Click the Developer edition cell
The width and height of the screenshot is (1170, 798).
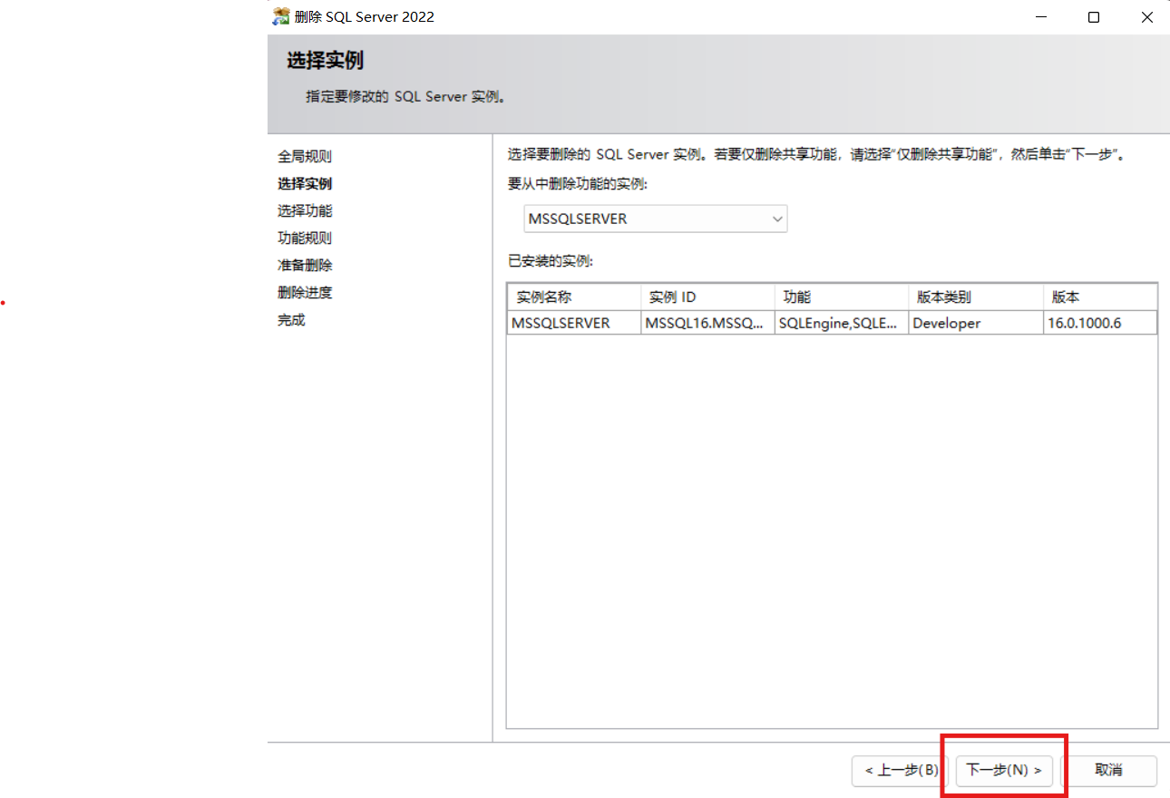pos(976,323)
